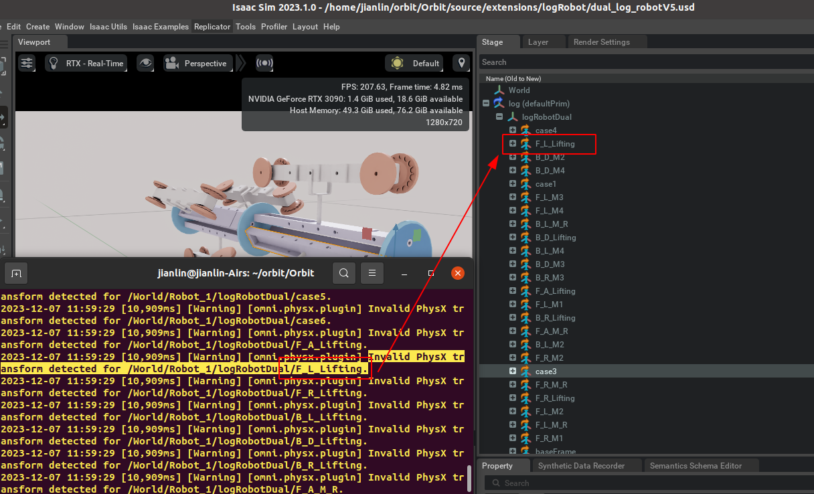
Task: Click the log (defaultPrim) prim icon
Action: pyautogui.click(x=499, y=104)
